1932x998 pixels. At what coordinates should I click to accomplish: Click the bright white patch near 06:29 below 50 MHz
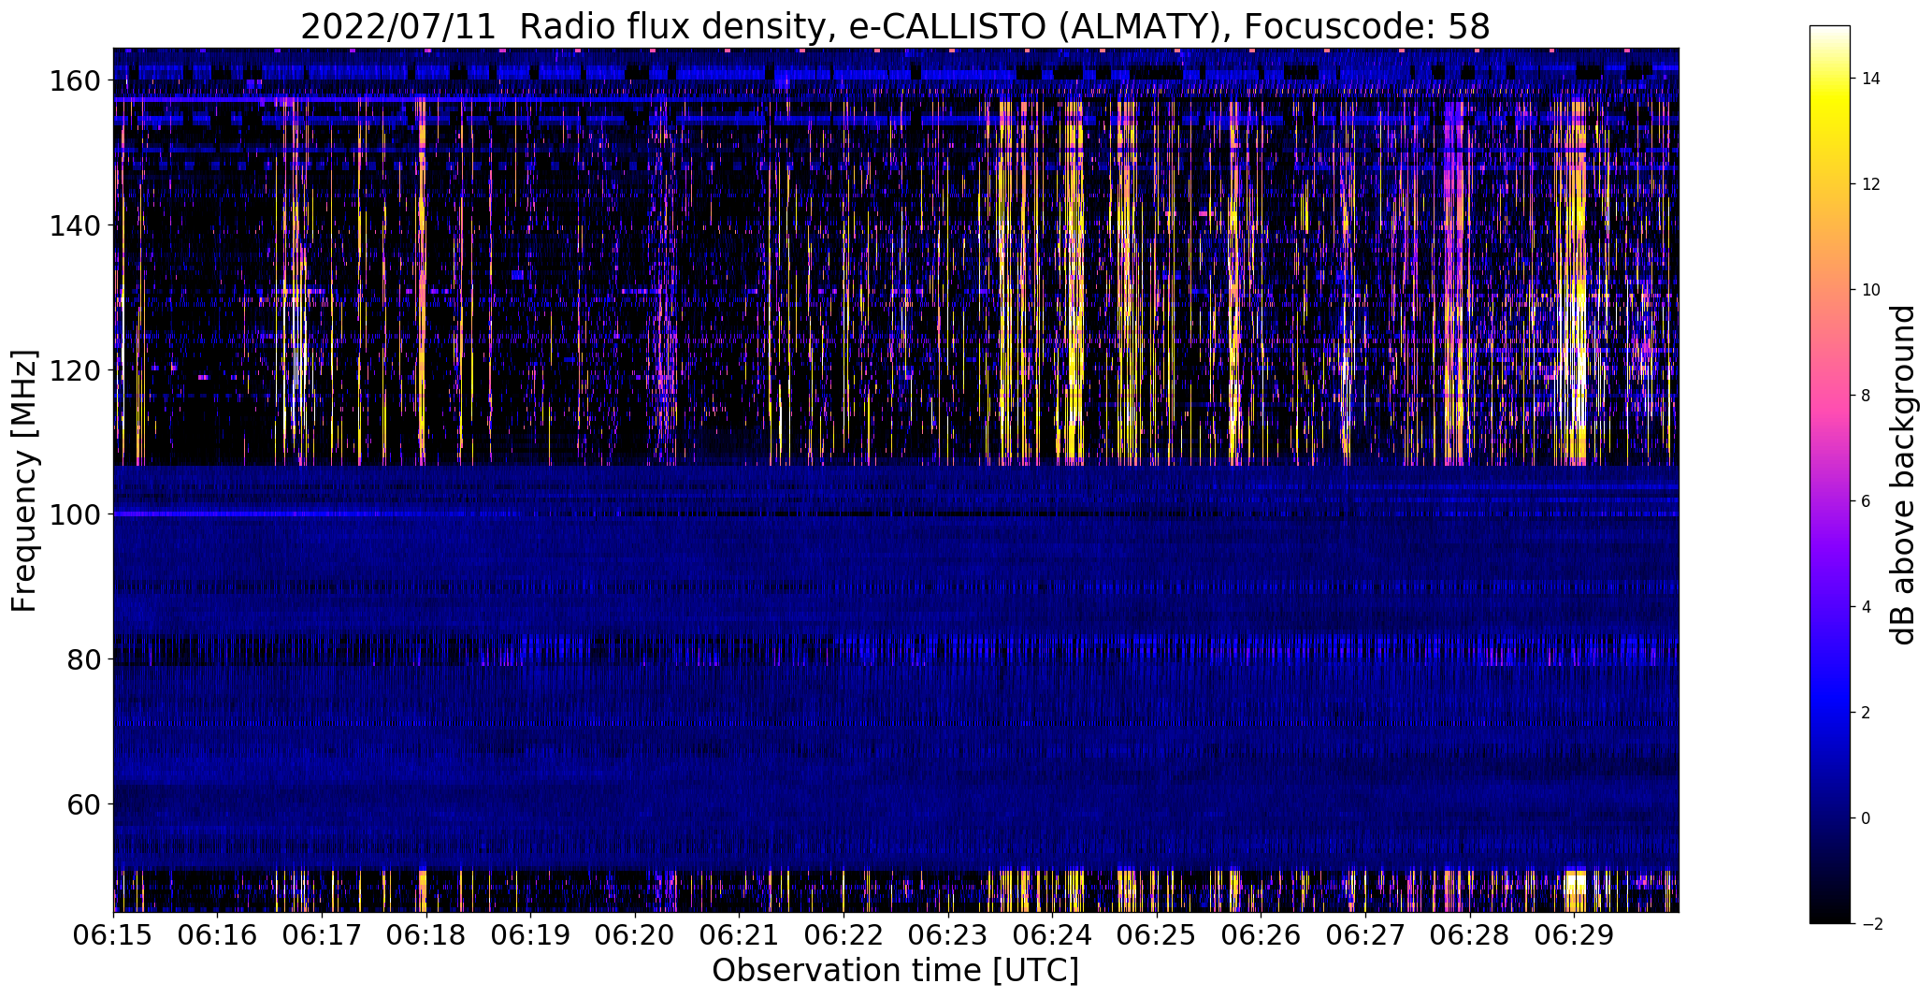(x=1576, y=883)
